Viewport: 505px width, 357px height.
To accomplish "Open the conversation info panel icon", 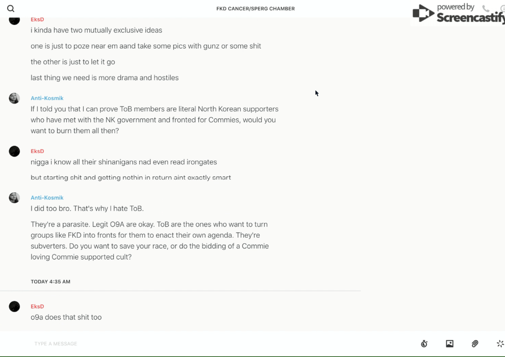I will coord(502,9).
